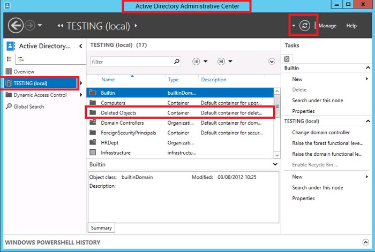375x252 pixels.
Task: Expand Windows PowerShell History panel
Action: pos(366,242)
